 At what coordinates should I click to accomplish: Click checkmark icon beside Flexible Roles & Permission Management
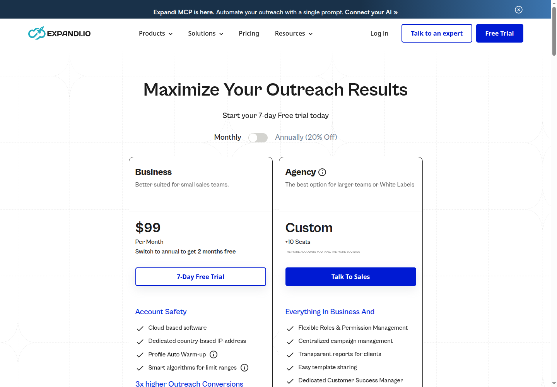(290, 329)
